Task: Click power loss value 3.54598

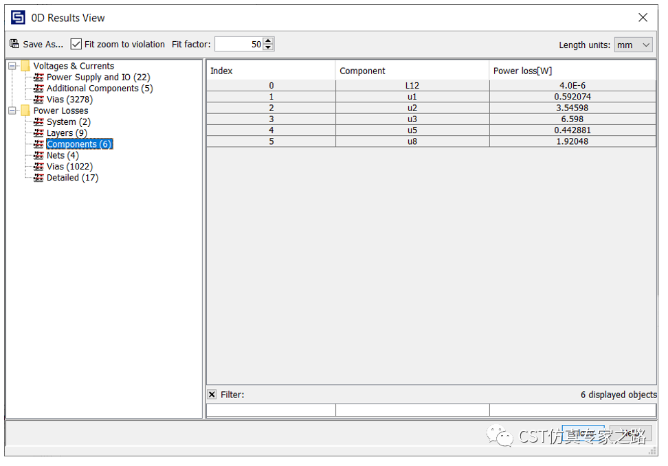Action: tap(572, 108)
